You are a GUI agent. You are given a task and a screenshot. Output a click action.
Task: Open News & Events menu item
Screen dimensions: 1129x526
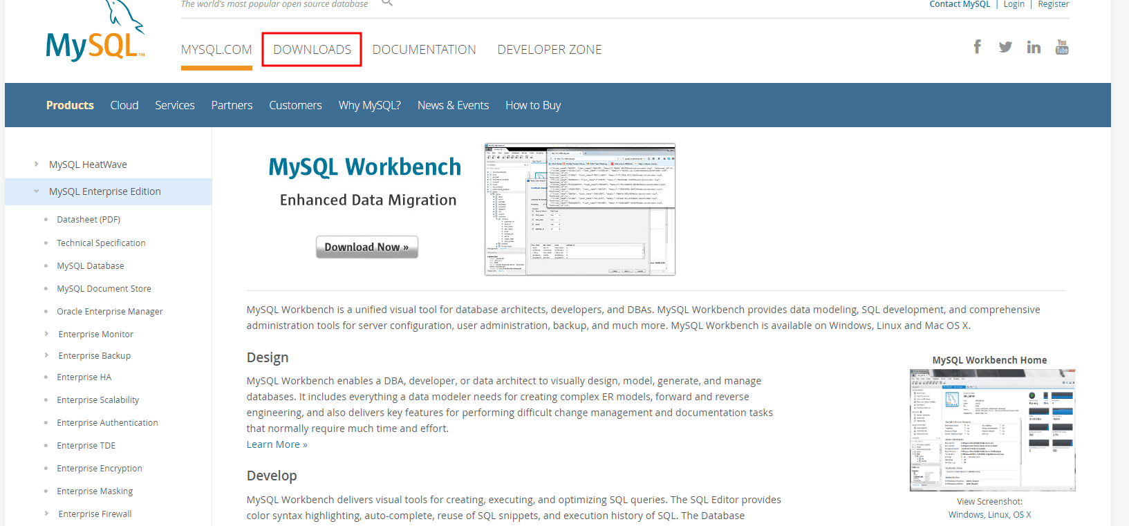[x=453, y=105]
